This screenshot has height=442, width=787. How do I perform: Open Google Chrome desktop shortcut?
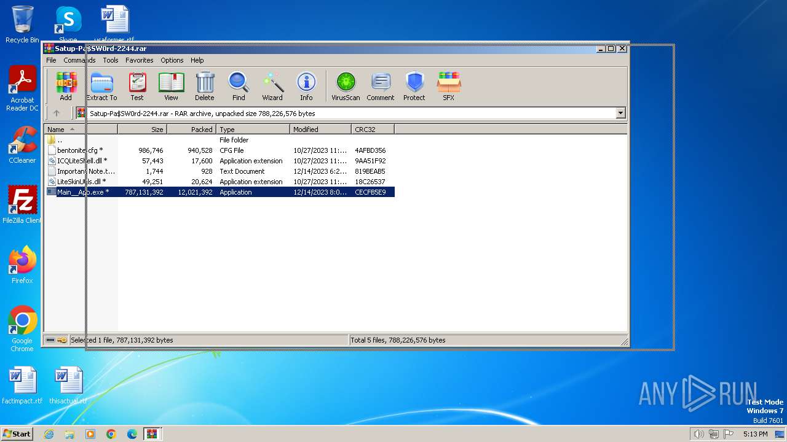pyautogui.click(x=22, y=328)
